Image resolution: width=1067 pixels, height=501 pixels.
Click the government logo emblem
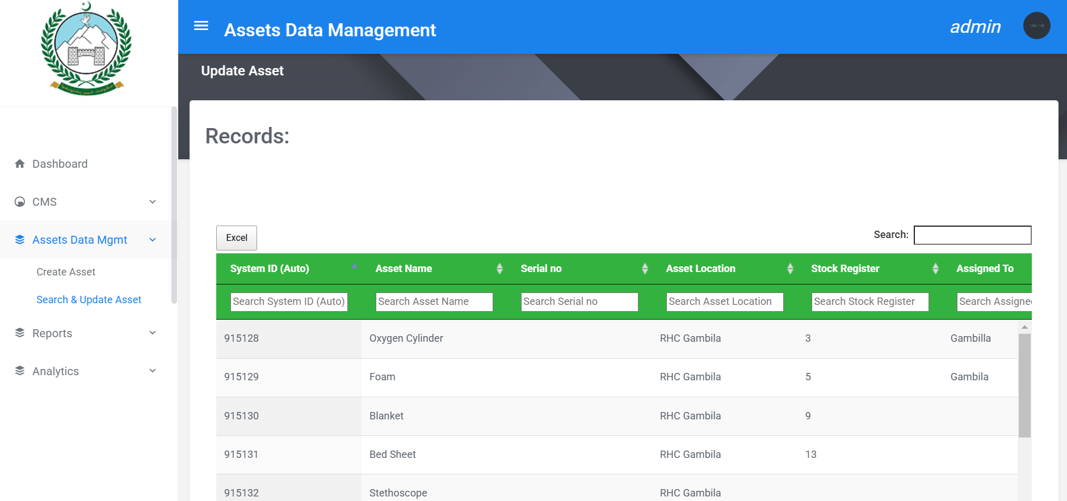[x=86, y=50]
